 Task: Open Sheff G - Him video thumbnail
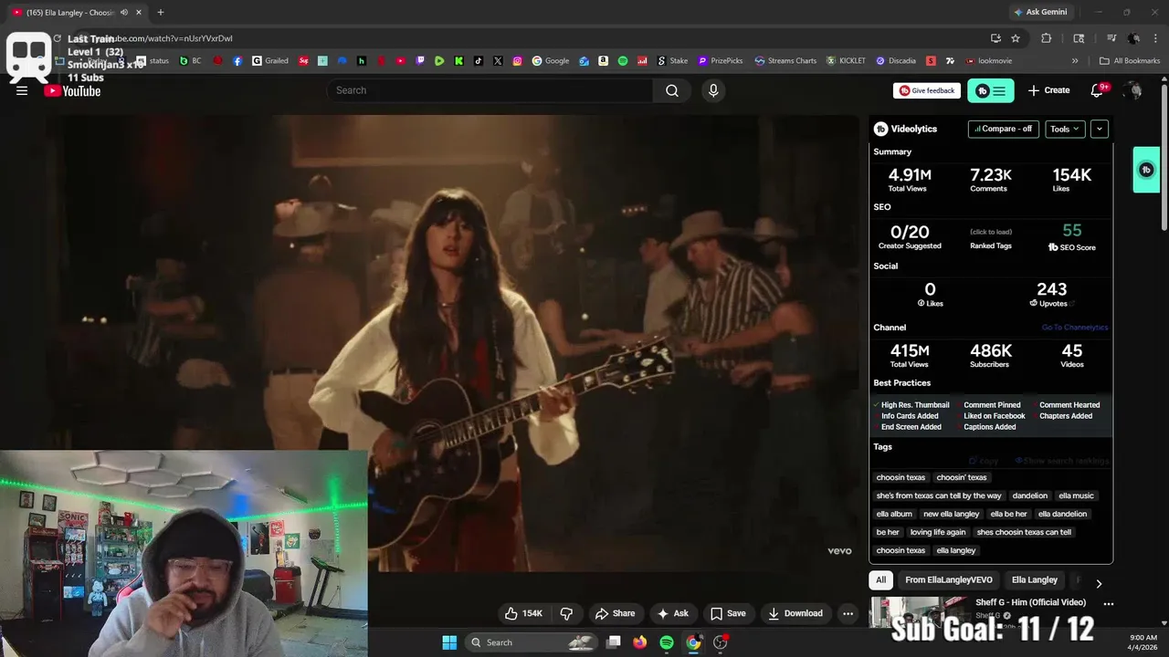[x=919, y=612]
